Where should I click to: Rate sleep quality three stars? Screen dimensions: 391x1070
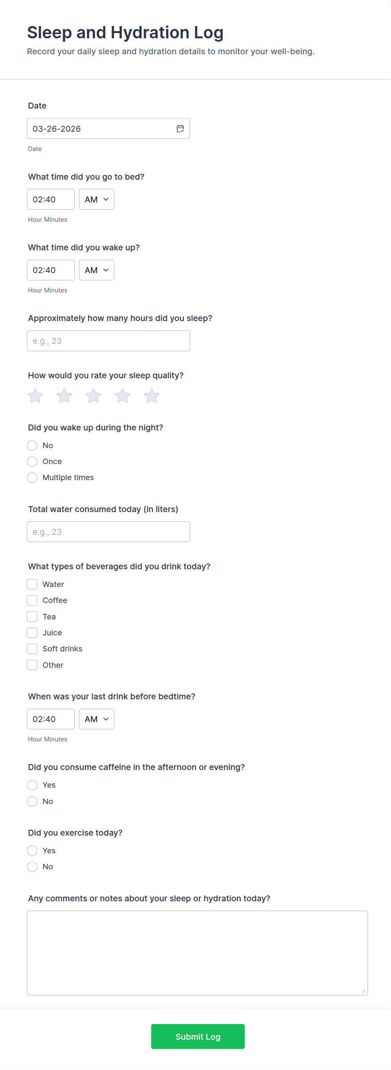click(x=93, y=396)
